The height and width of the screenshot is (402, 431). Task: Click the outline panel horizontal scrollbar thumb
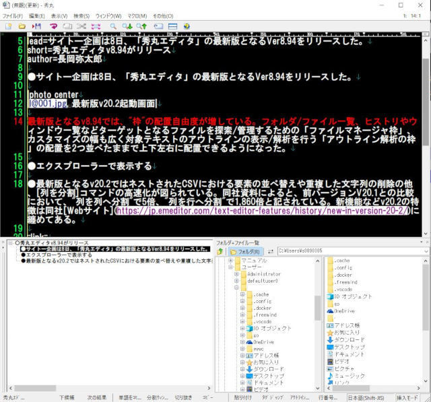35,388
